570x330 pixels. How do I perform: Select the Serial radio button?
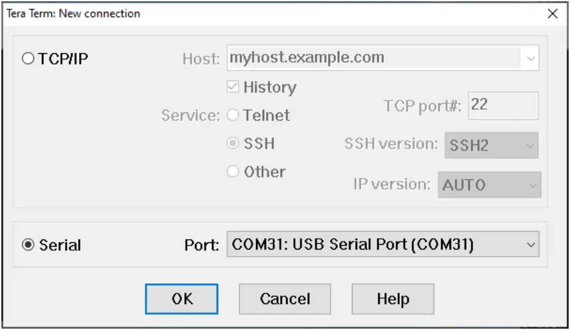(x=28, y=245)
